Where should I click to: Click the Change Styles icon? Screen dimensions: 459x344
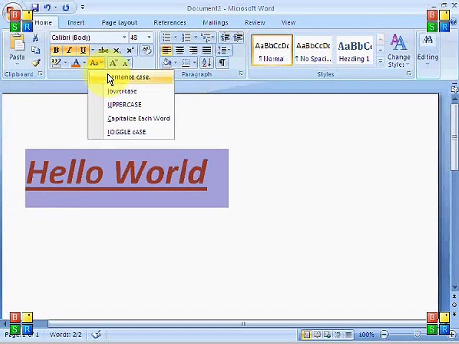tap(398, 43)
